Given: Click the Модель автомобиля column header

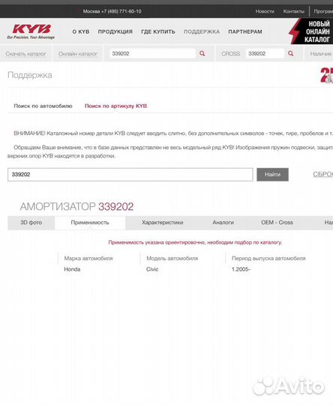Looking at the screenshot, I should pyautogui.click(x=172, y=258).
